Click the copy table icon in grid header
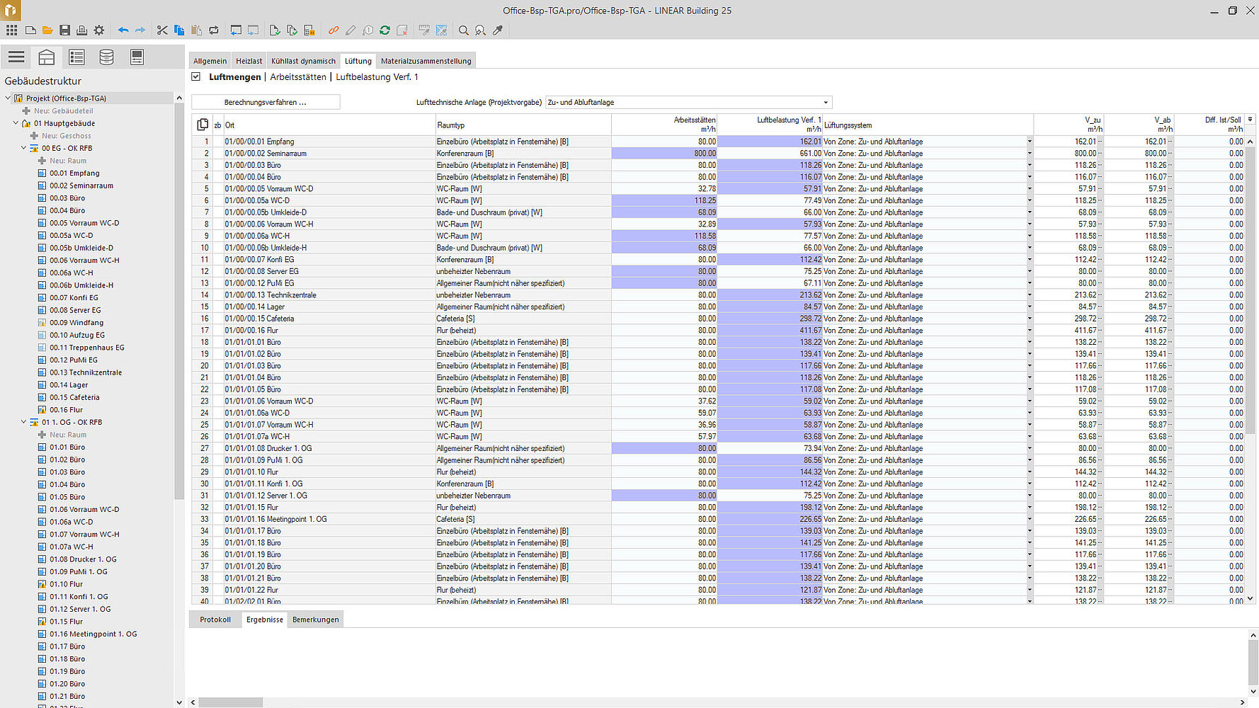 pos(203,125)
